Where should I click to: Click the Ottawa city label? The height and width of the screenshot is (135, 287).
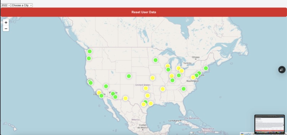195,57
